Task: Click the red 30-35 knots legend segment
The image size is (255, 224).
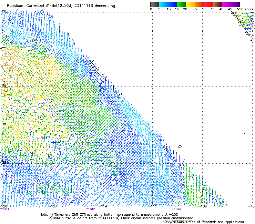Action: click(208, 4)
